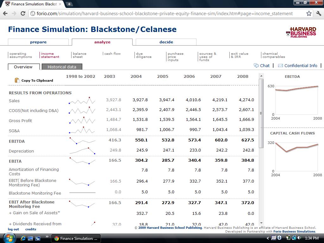Click the Copy To Clipboard icon

point(17,80)
